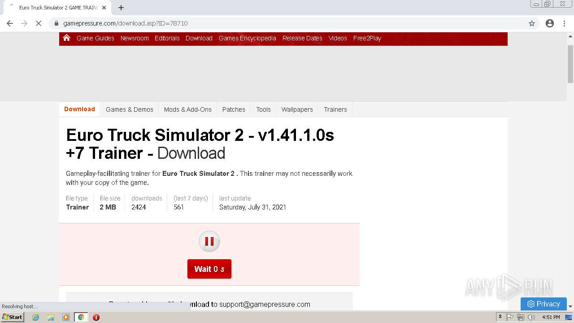Click the Gamepressure home icon
This screenshot has width=574, height=323.
pyautogui.click(x=66, y=38)
